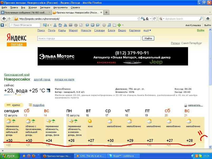
Task: Bookmark the page with the star icon
Action: point(139,19)
